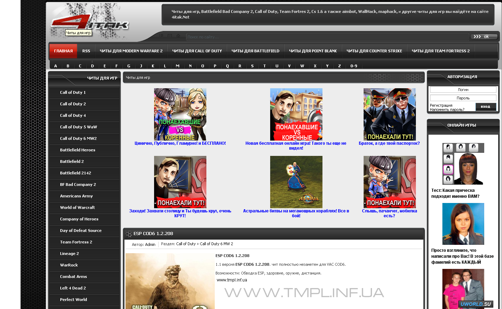502x309 pixels.
Task: Choose letter W in the alphabet bar
Action: coord(302,66)
